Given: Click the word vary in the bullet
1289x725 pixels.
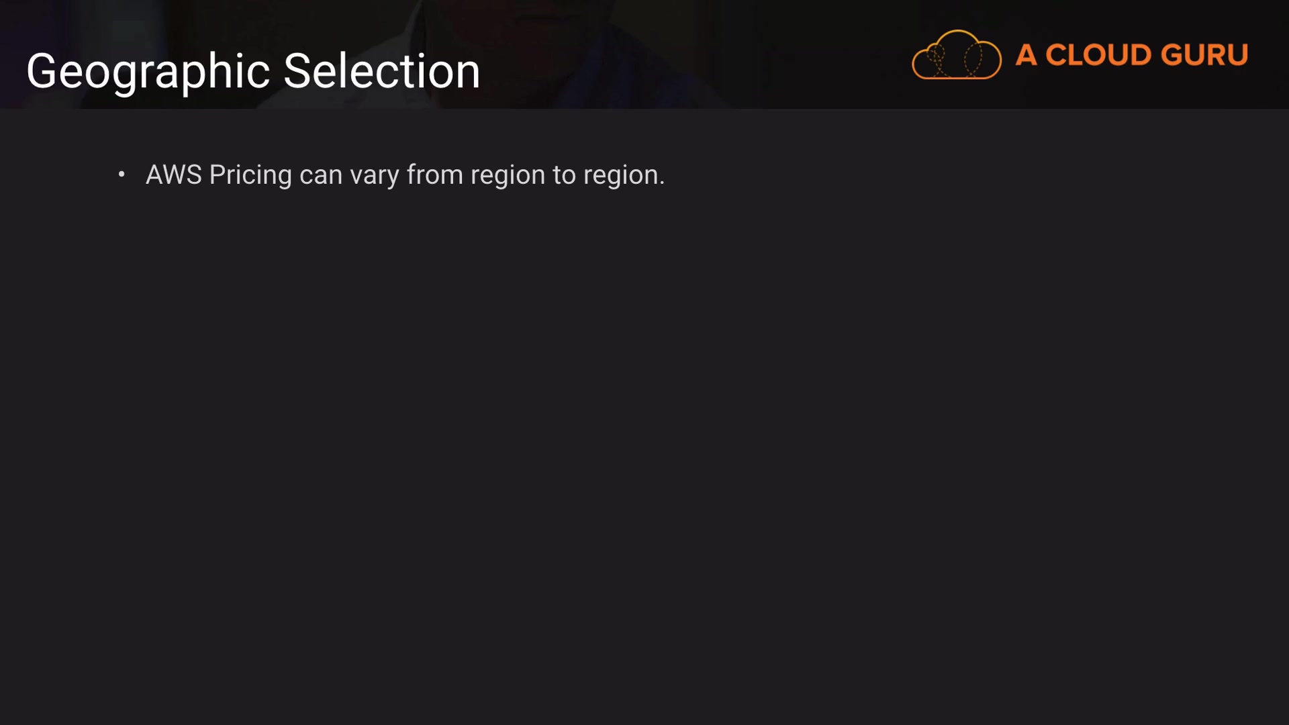Looking at the screenshot, I should tap(374, 175).
